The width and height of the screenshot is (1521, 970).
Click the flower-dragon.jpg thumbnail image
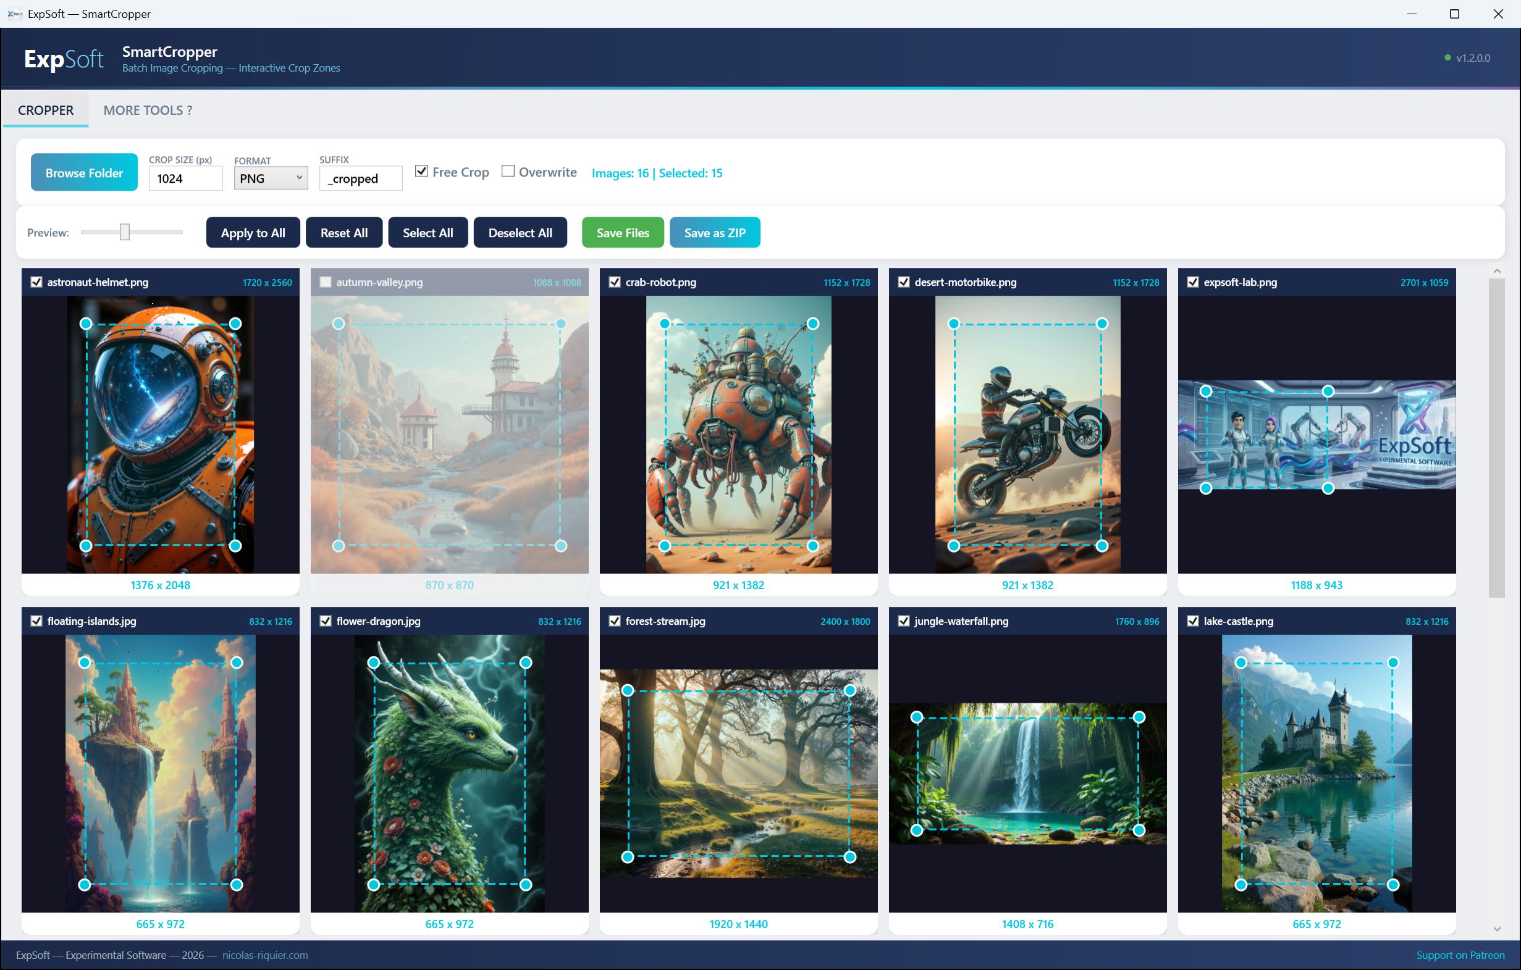pos(450,774)
